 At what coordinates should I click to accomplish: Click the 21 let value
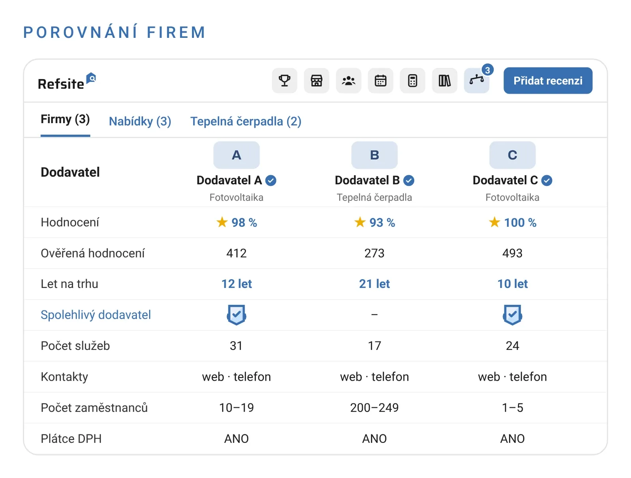click(374, 284)
